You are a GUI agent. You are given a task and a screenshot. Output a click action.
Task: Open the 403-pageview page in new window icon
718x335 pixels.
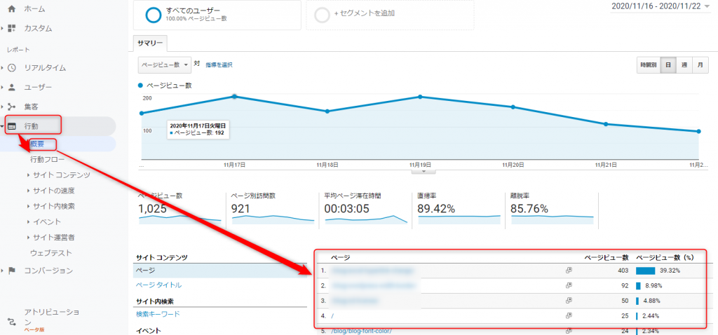pos(569,271)
